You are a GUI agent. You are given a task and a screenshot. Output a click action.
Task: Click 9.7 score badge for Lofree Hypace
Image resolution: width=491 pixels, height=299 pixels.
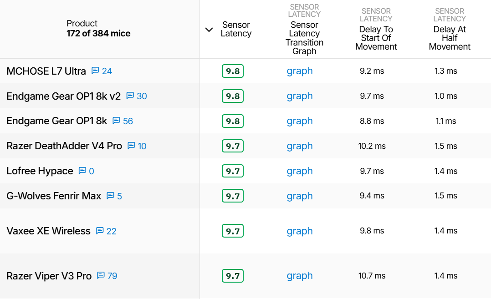tap(233, 171)
